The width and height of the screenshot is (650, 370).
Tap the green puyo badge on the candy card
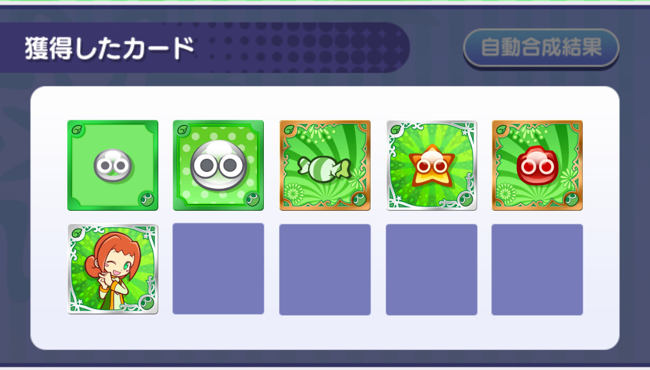[x=359, y=200]
